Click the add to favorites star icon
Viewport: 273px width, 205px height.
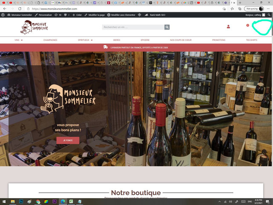[224, 9]
